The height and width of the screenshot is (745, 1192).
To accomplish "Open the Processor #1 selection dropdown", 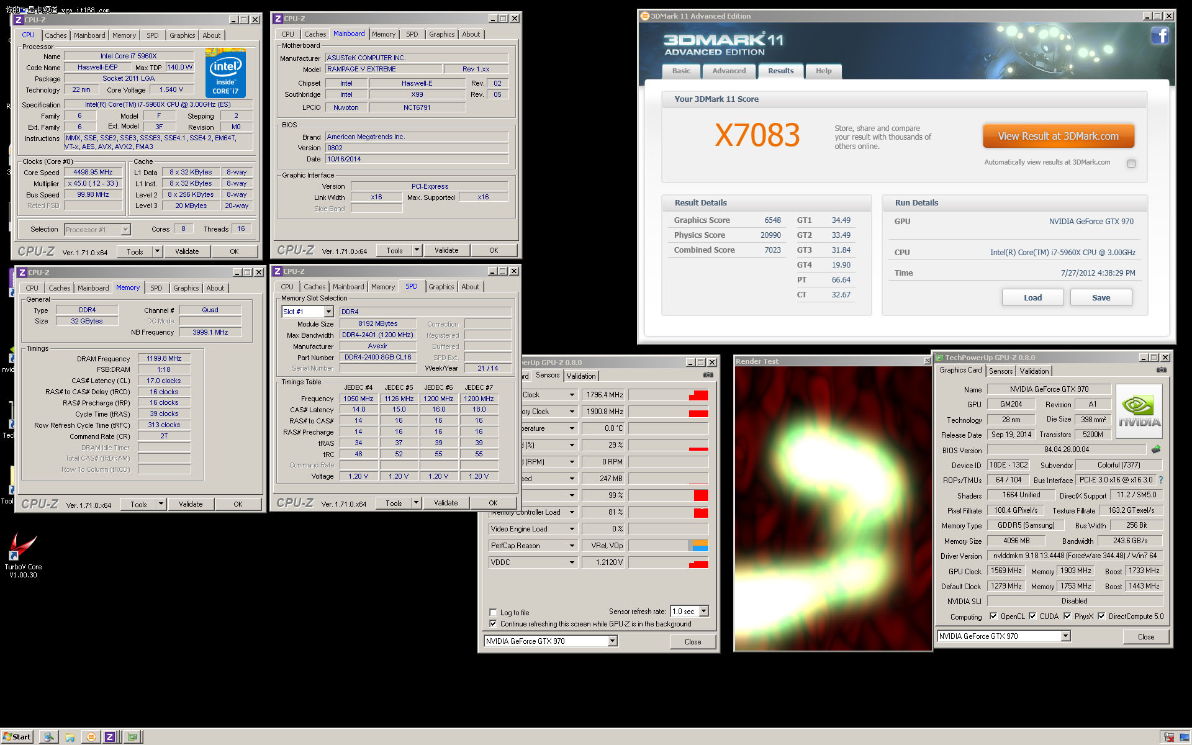I will (x=125, y=230).
